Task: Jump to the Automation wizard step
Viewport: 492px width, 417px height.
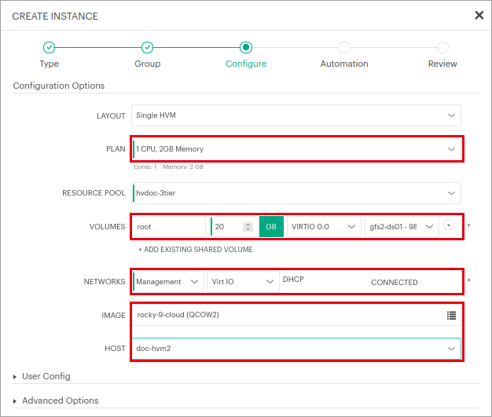Action: [x=344, y=64]
